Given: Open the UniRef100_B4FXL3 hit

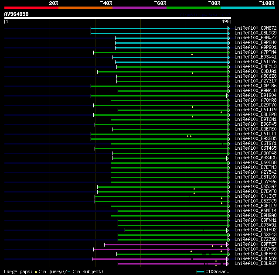Looking at the screenshot, I should point(255,67).
